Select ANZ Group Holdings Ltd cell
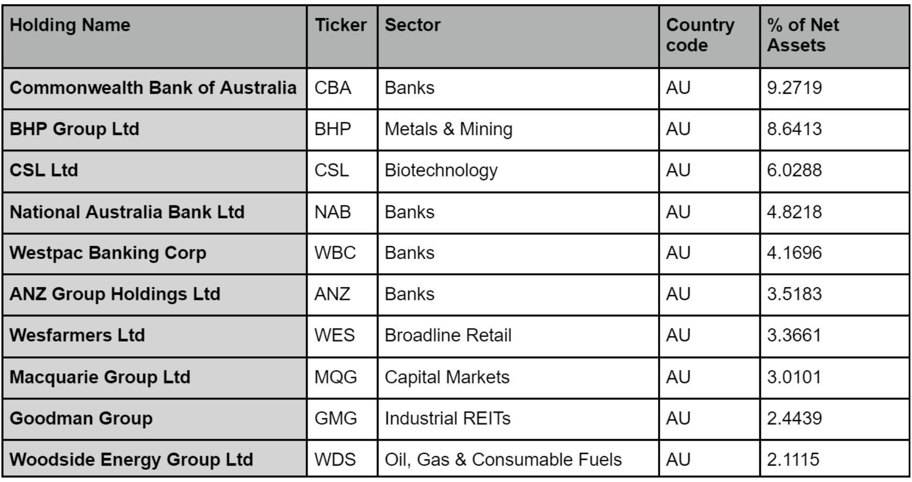912x482 pixels. click(154, 295)
